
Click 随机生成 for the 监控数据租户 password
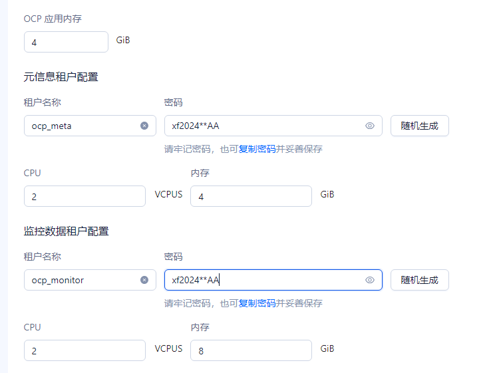[420, 280]
